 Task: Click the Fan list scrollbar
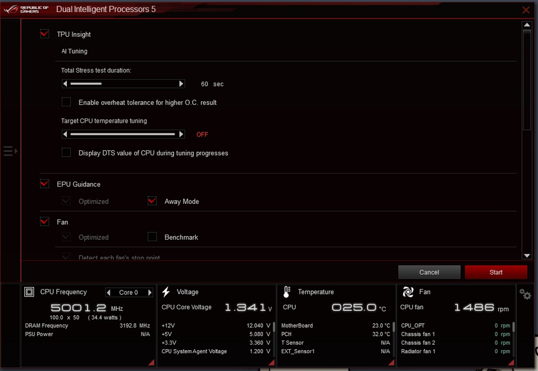point(513,327)
